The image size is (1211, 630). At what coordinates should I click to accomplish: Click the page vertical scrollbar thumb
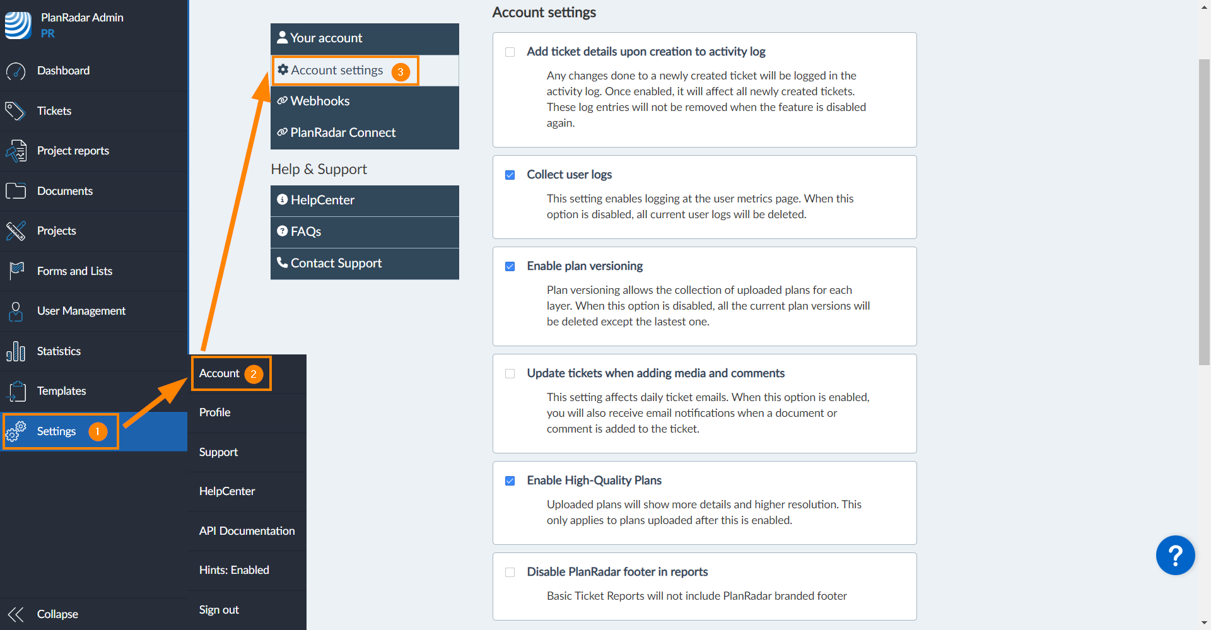point(1204,212)
